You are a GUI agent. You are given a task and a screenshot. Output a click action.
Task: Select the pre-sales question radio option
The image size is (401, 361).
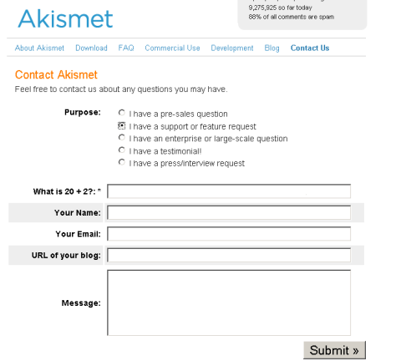click(x=122, y=113)
